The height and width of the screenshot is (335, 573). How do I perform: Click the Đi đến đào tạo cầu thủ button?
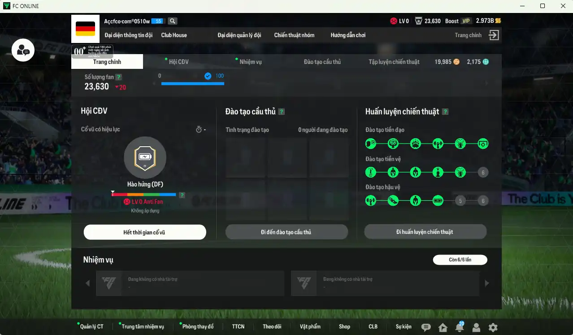(286, 232)
